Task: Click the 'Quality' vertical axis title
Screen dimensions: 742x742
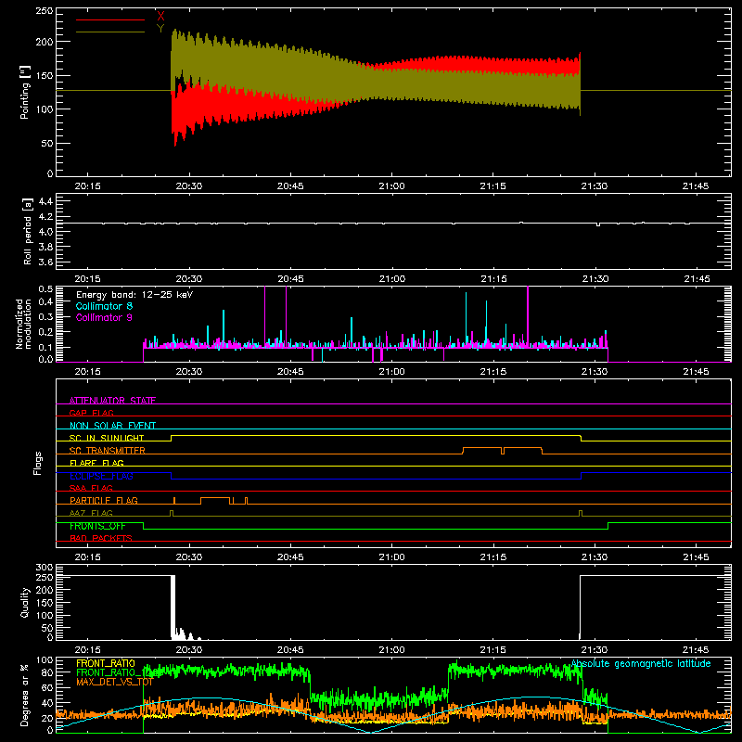Action: [25, 602]
